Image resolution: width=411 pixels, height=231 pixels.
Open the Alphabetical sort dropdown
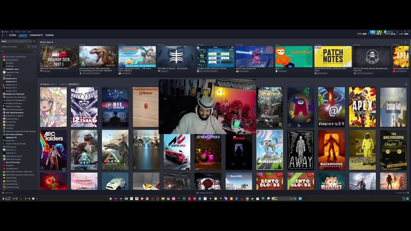tap(74, 84)
